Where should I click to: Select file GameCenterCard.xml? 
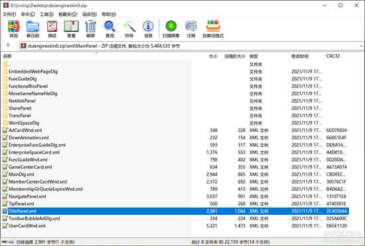click(175, 167)
